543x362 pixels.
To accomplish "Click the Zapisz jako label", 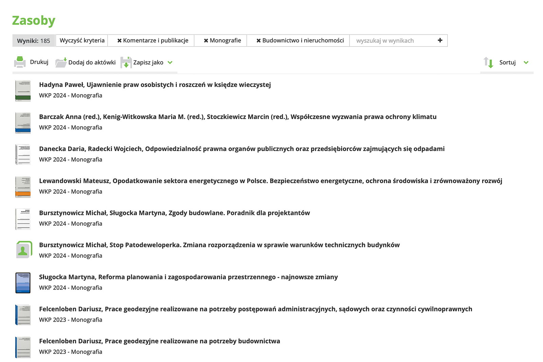I will [x=148, y=62].
